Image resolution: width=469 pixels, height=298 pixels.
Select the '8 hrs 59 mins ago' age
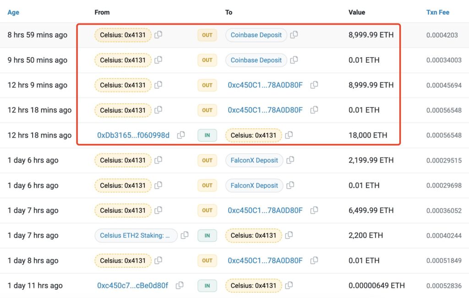point(38,35)
